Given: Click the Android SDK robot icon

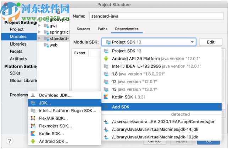Looking at the screenshot, I should click(33, 141).
